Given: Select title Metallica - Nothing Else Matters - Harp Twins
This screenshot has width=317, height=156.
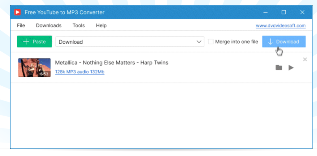Looking at the screenshot, I should [x=111, y=63].
